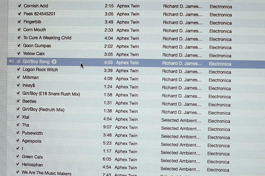Select the song Corn Mouth
This screenshot has width=265, height=176.
point(35,30)
